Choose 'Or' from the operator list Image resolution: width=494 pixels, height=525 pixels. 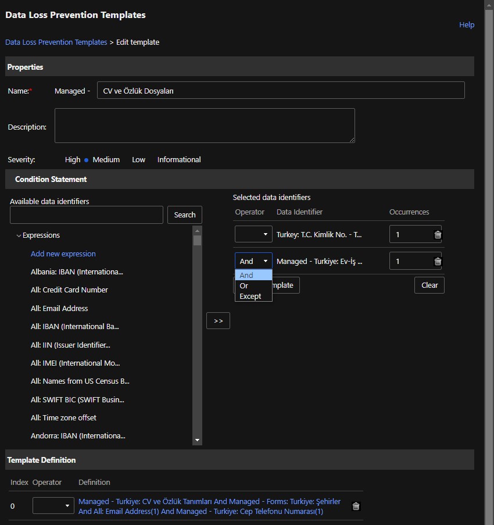tap(244, 286)
